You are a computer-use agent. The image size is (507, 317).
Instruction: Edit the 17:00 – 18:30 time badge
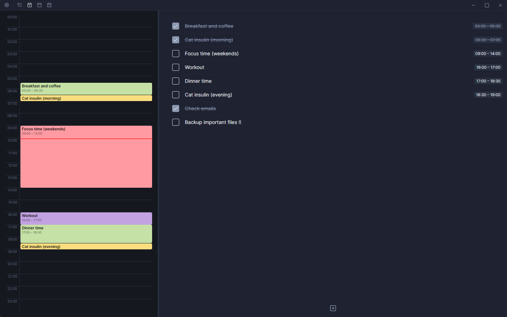click(x=488, y=81)
